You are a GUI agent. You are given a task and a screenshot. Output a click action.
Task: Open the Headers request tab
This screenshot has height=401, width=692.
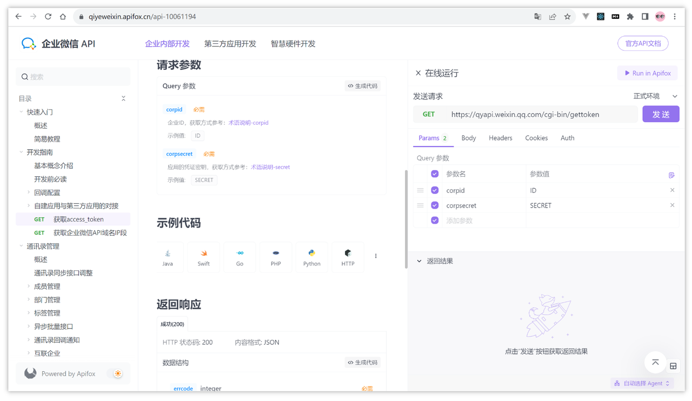click(500, 138)
